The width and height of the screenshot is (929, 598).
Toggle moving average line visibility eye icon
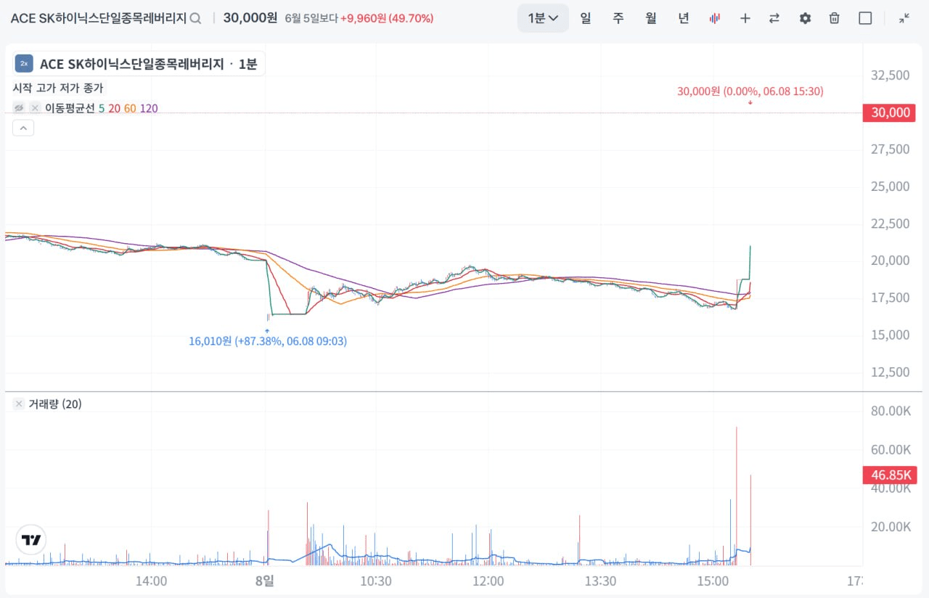pos(19,108)
